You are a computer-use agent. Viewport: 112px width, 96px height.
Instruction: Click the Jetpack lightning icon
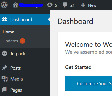(x=5, y=53)
